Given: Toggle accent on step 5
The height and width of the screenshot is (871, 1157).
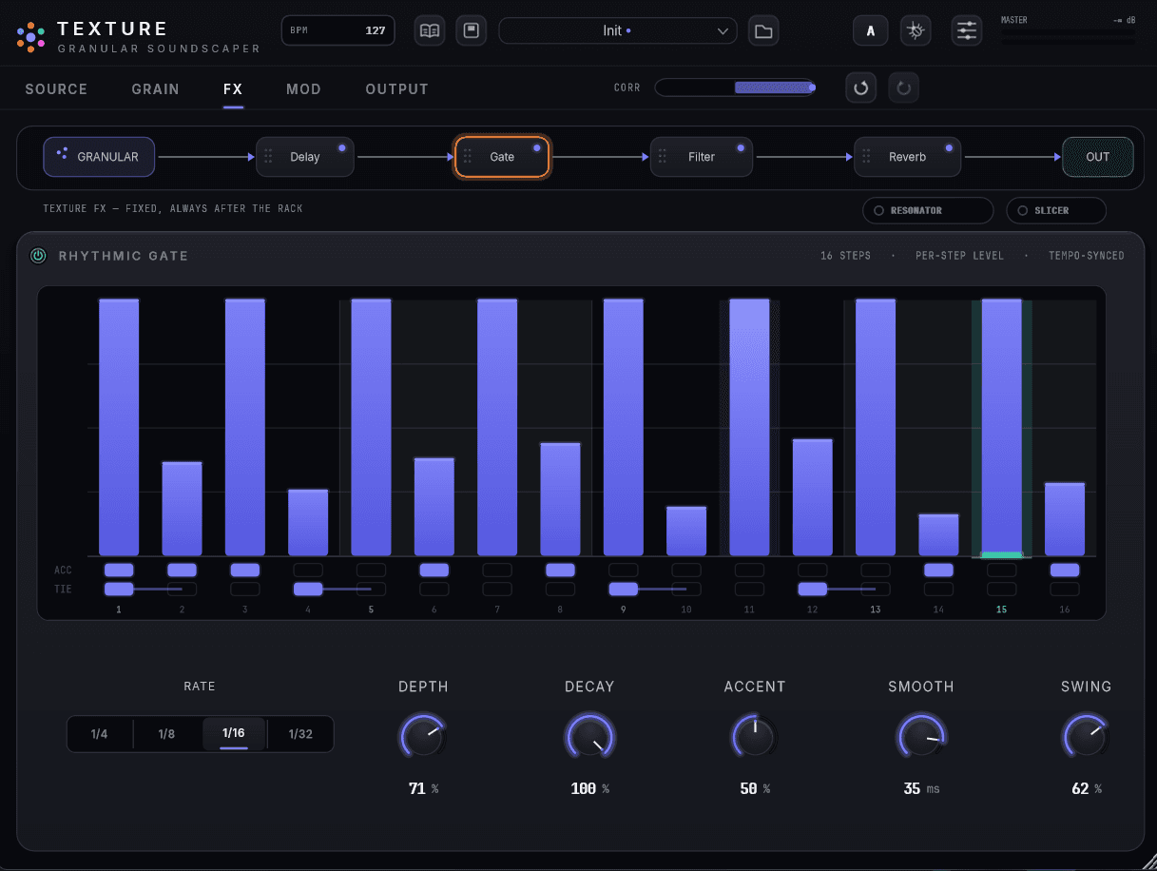Looking at the screenshot, I should click(x=371, y=570).
